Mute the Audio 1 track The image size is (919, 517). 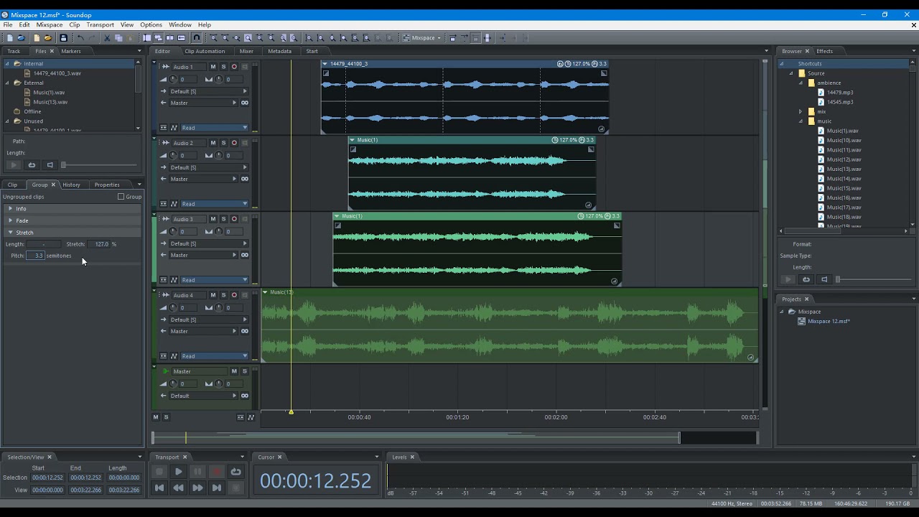[213, 67]
